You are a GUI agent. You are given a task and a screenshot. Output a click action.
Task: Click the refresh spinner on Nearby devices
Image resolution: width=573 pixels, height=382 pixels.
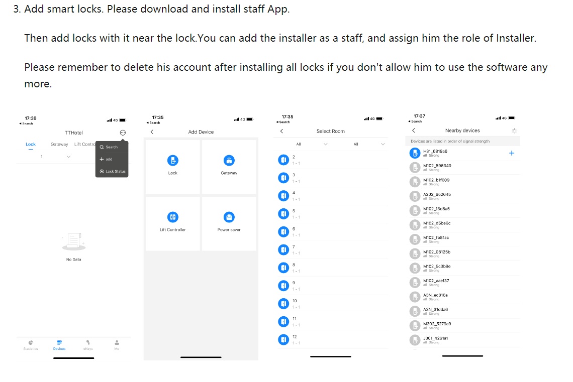(x=514, y=131)
